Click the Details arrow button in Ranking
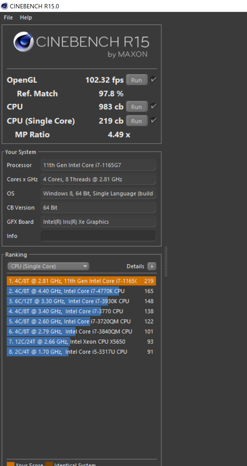Viewport: 247px width, 466px height. [x=152, y=266]
